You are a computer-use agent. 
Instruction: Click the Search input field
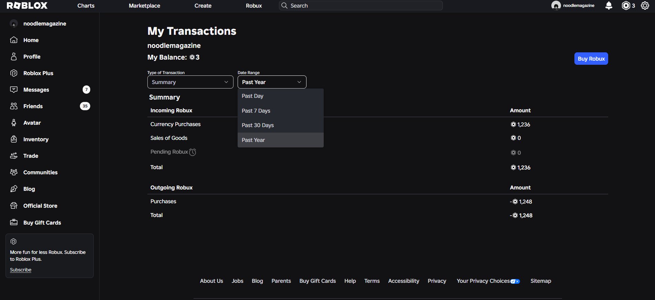point(361,6)
